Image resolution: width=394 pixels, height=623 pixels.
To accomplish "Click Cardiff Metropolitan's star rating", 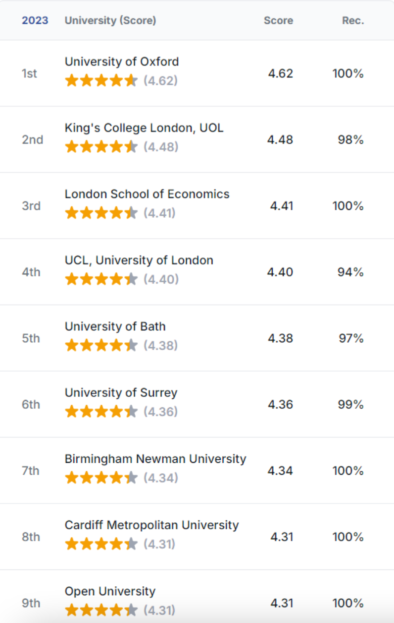I will coord(101,544).
